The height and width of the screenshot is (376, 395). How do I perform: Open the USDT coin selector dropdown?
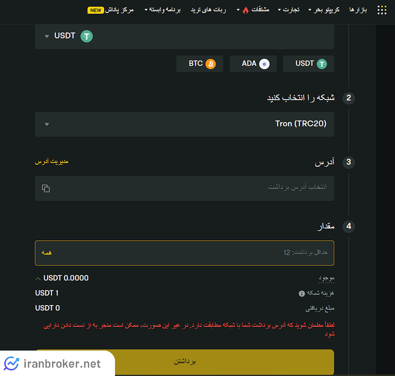click(184, 36)
